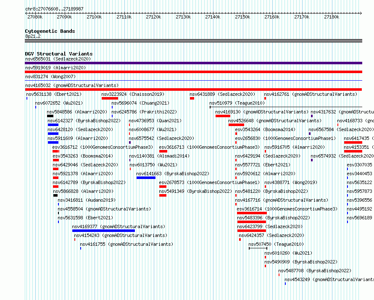Open nsv4165032 (gnomADStructuralVariants) top label
This screenshot has width=374, height=300.
pyautogui.click(x=72, y=85)
